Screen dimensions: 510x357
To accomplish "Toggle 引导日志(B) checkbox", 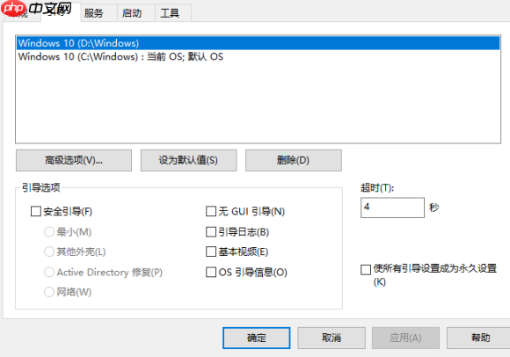I will click(x=211, y=232).
